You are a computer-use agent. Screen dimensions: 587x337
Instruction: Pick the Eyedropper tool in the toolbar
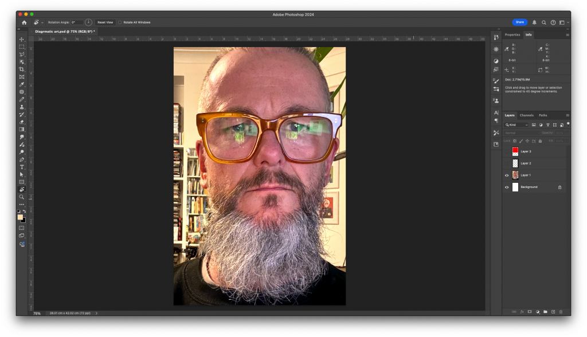pos(22,84)
